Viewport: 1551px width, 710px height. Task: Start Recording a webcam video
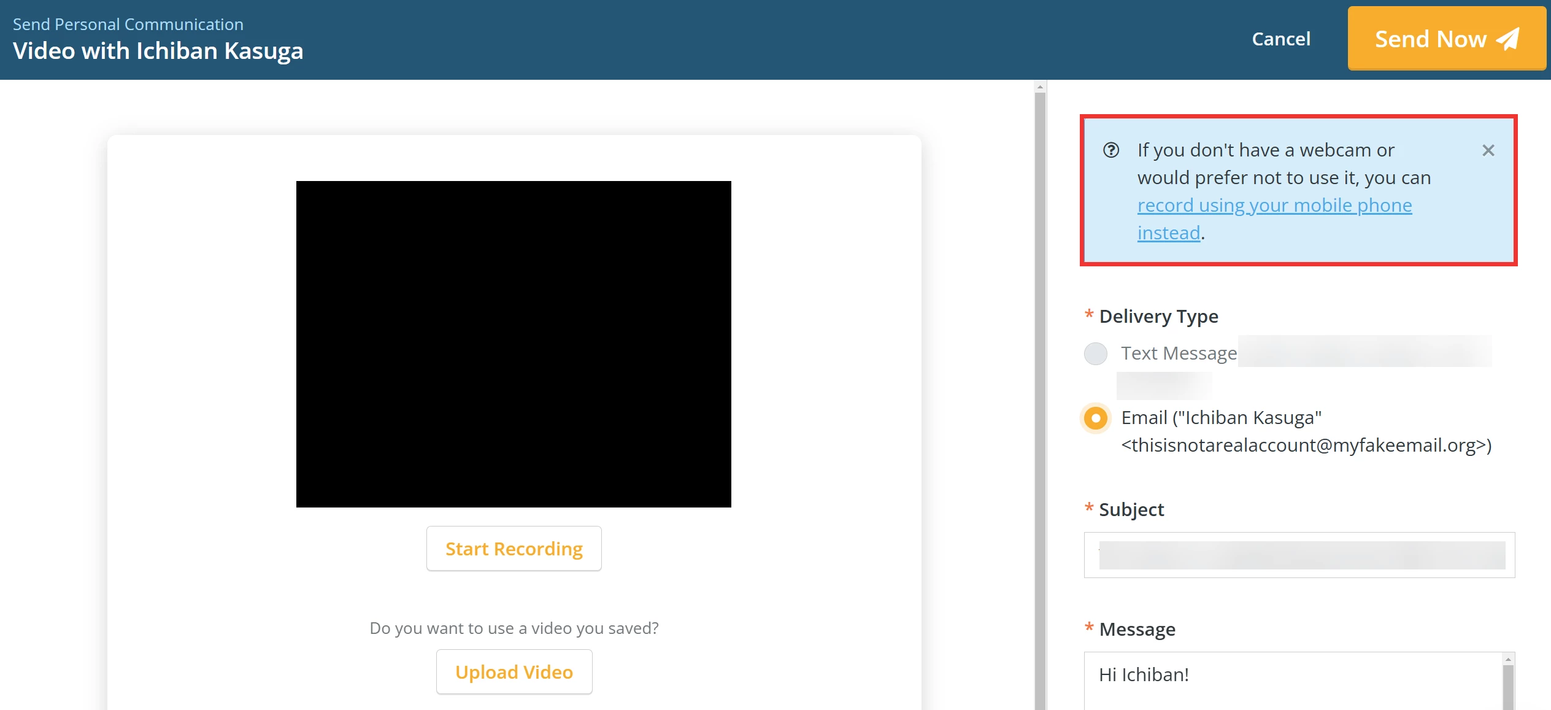[x=514, y=548]
